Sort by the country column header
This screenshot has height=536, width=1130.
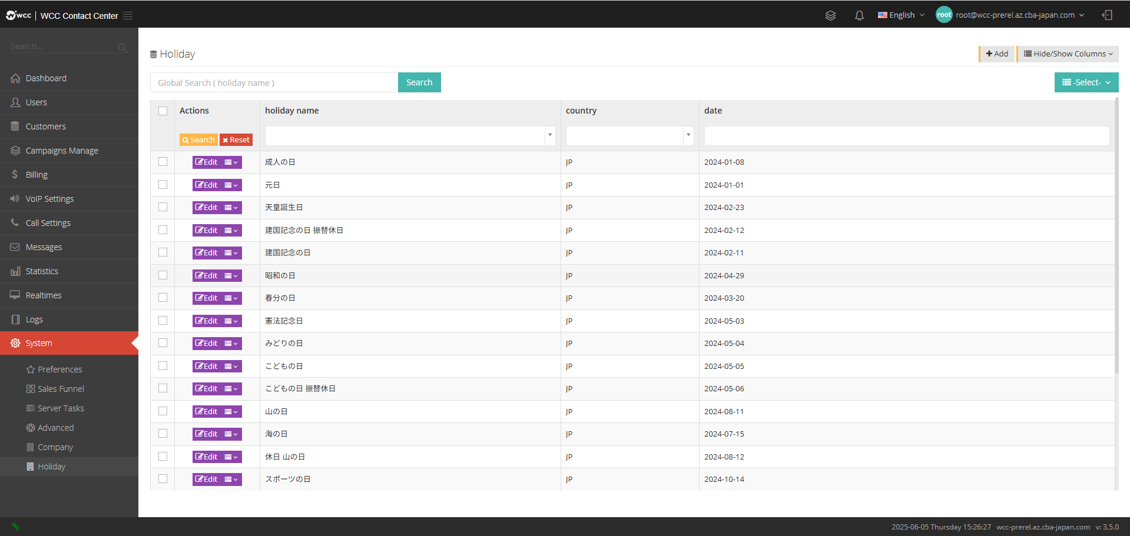[581, 111]
